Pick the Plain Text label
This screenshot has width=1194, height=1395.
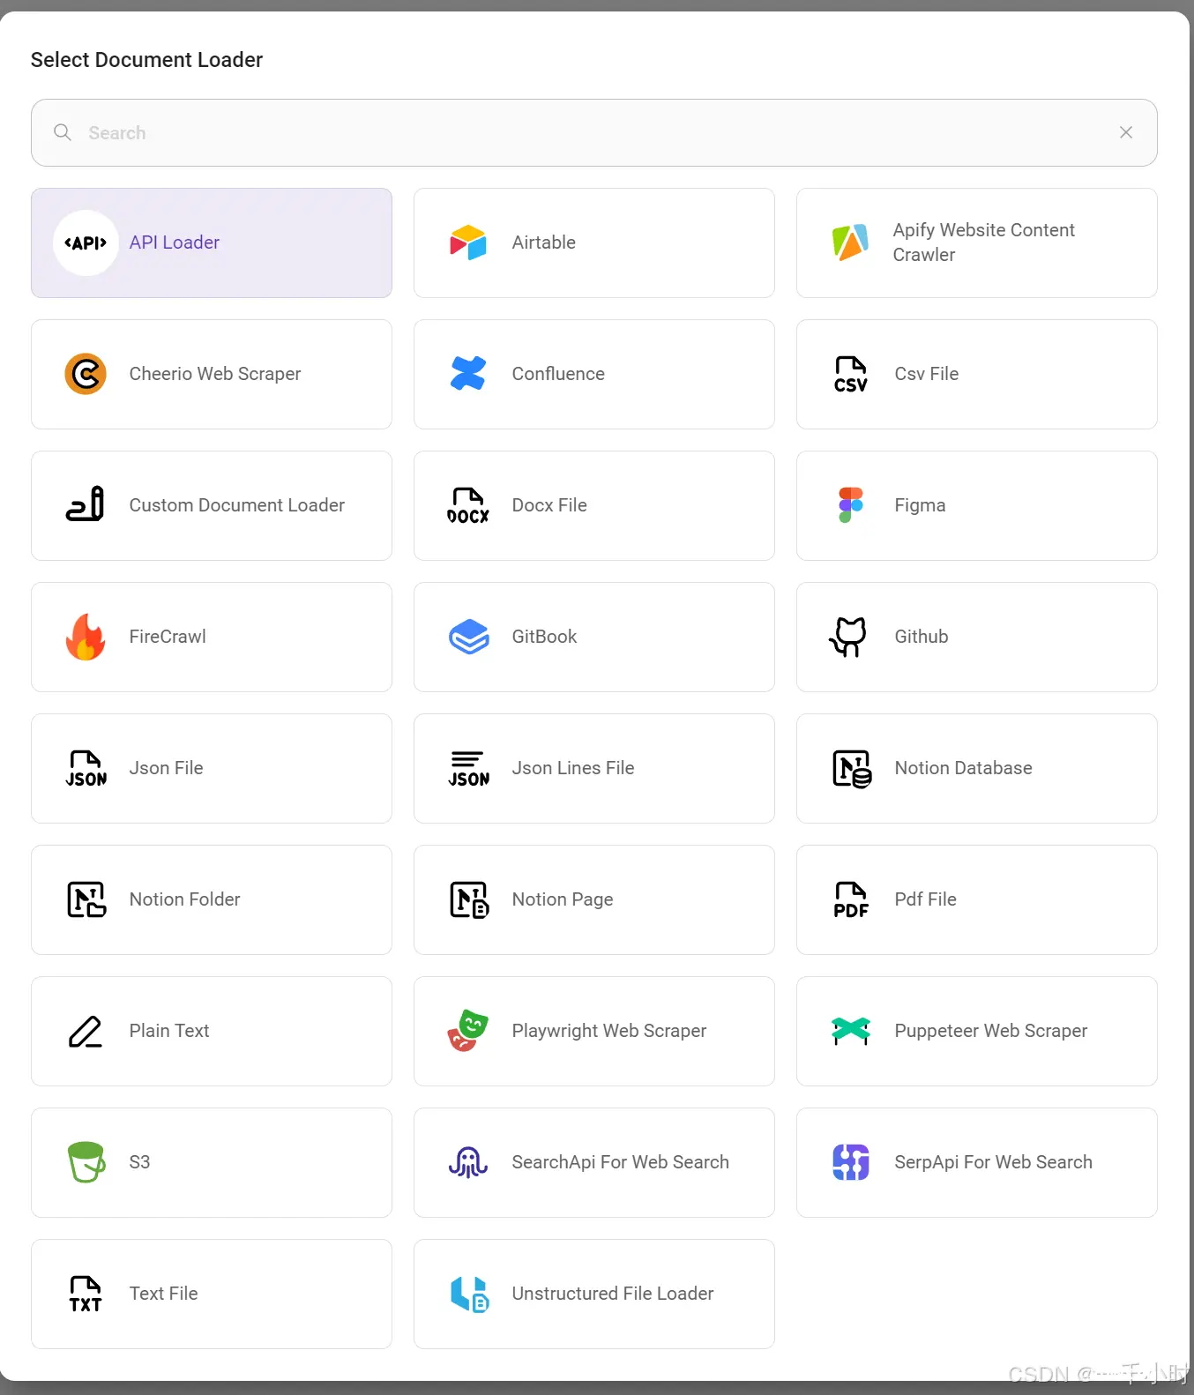pyautogui.click(x=169, y=1031)
